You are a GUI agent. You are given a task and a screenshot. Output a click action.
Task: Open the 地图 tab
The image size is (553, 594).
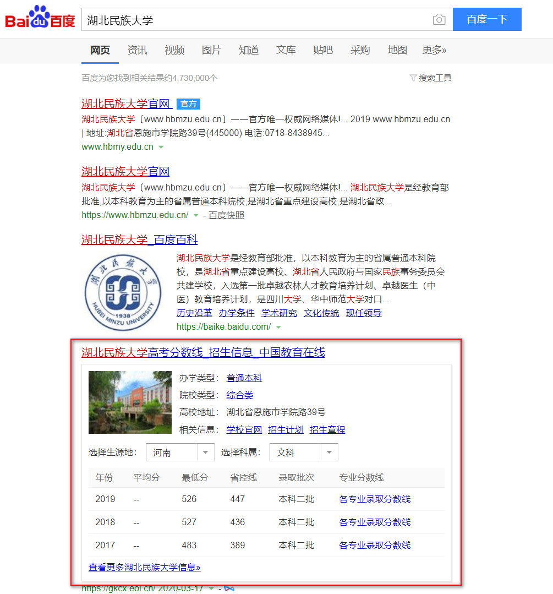coord(397,50)
